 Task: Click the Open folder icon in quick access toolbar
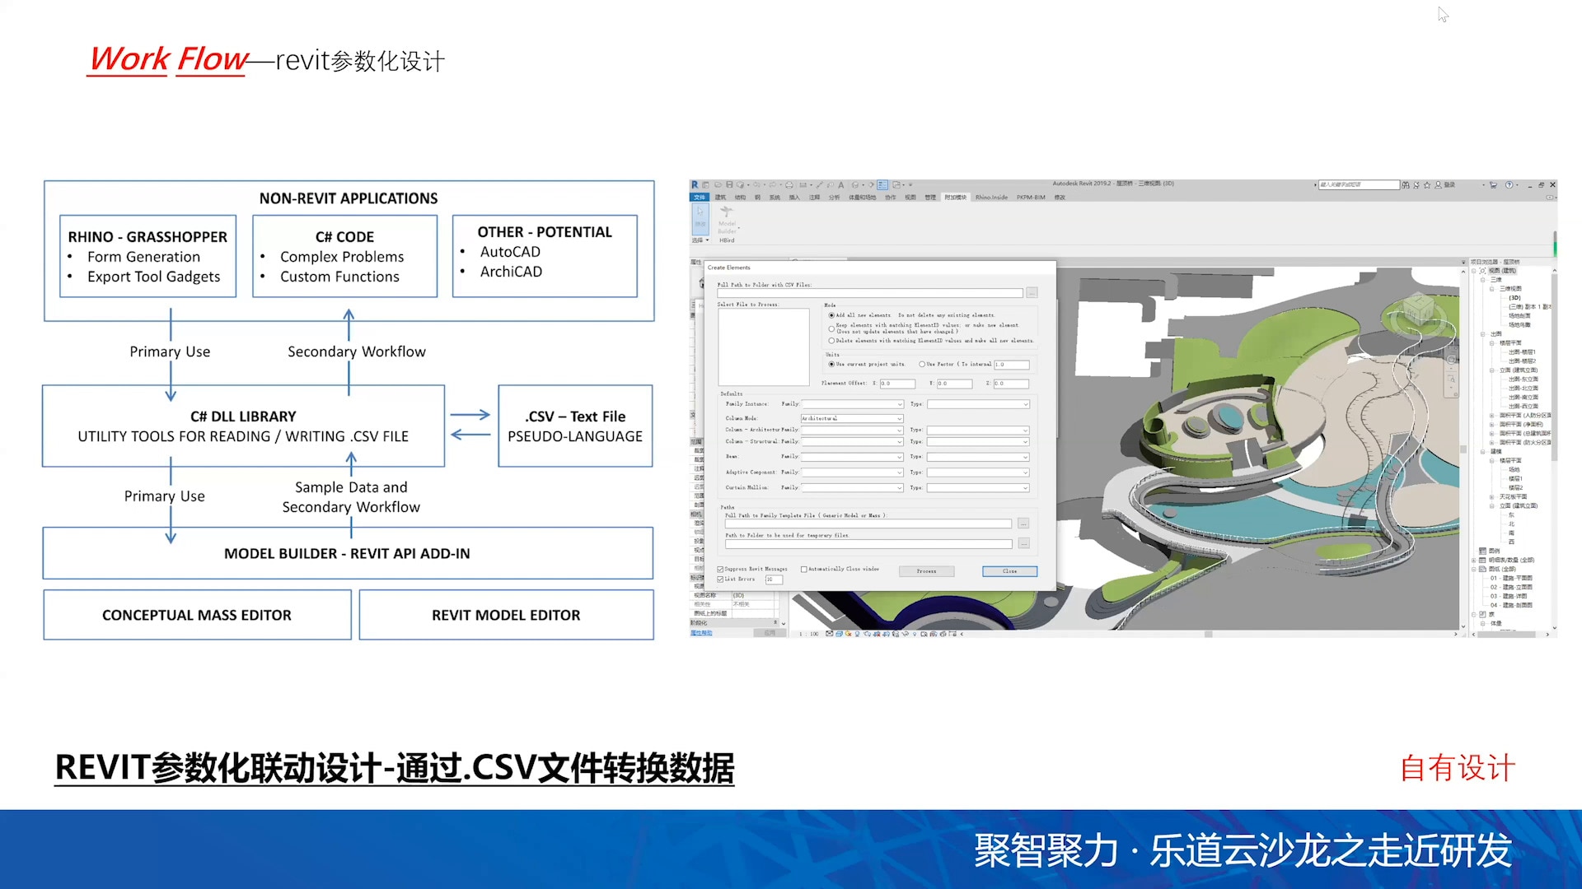(x=718, y=185)
